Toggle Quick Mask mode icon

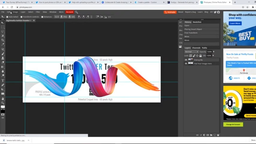[x=3, y=115]
